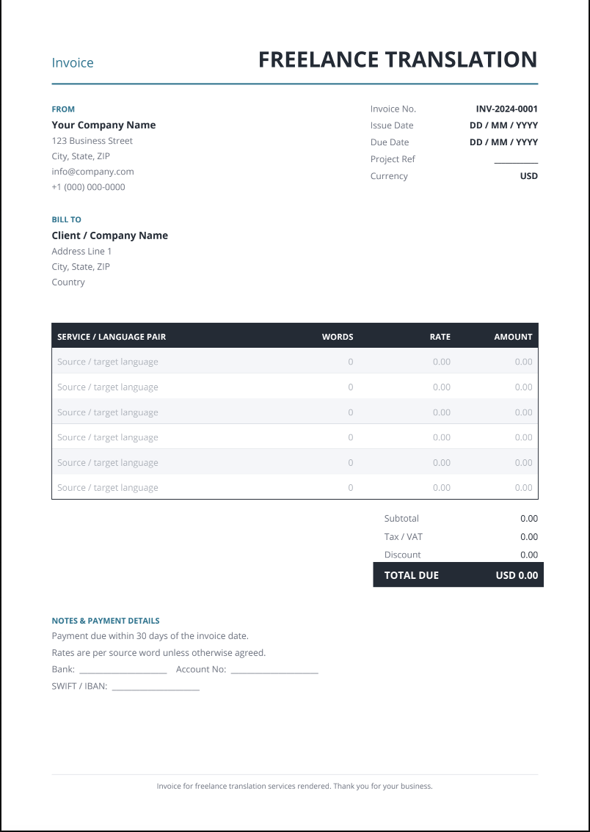
Task: Click the AMOUNT column header
Action: click(513, 337)
